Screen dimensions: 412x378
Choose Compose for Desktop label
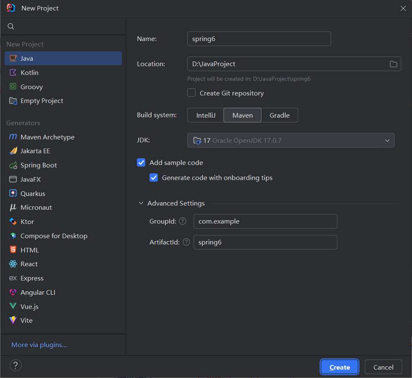(54, 236)
